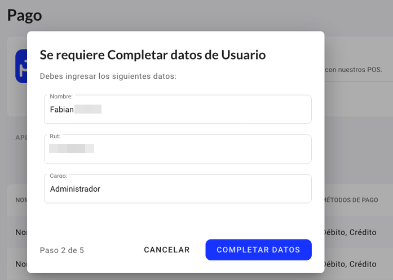The image size is (393, 280).
Task: Click the text Fabian in name field
Action: [x=61, y=110]
